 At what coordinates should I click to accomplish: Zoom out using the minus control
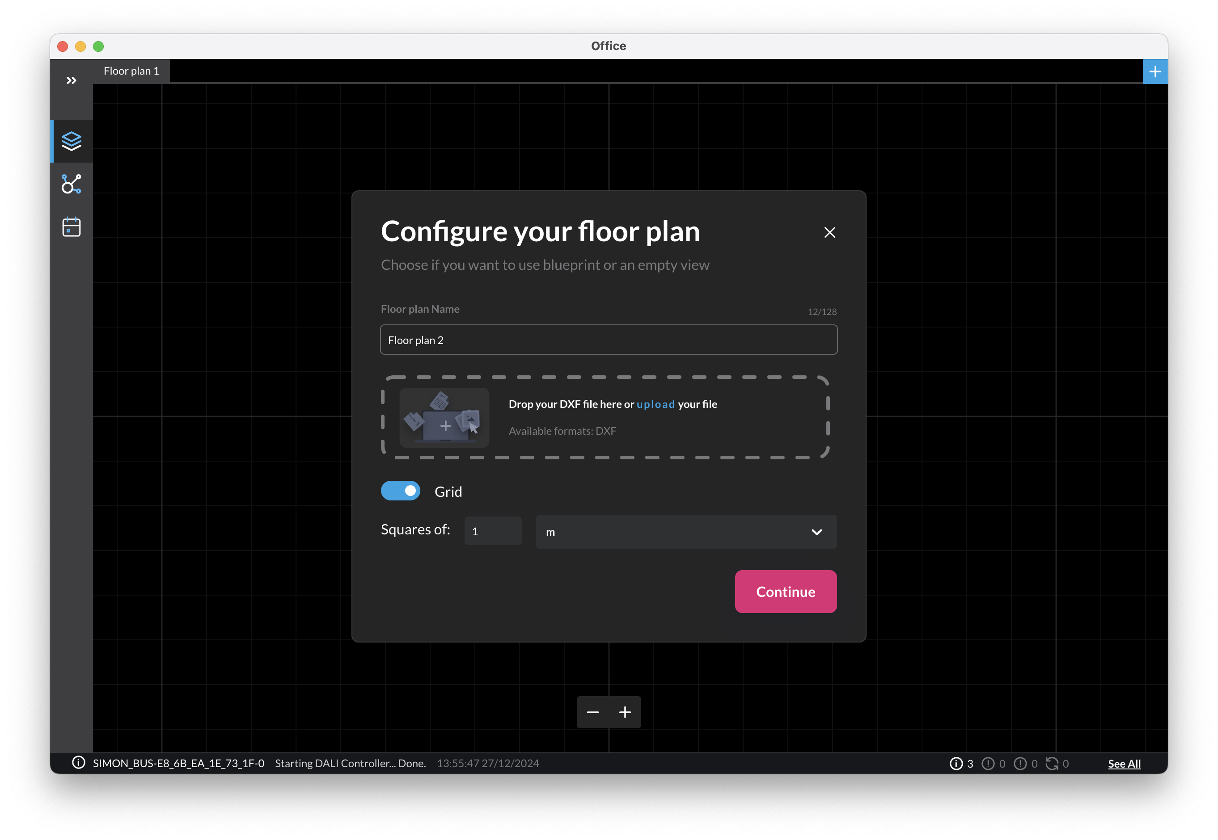592,712
